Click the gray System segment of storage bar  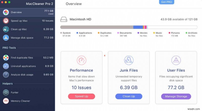pos(97,27)
